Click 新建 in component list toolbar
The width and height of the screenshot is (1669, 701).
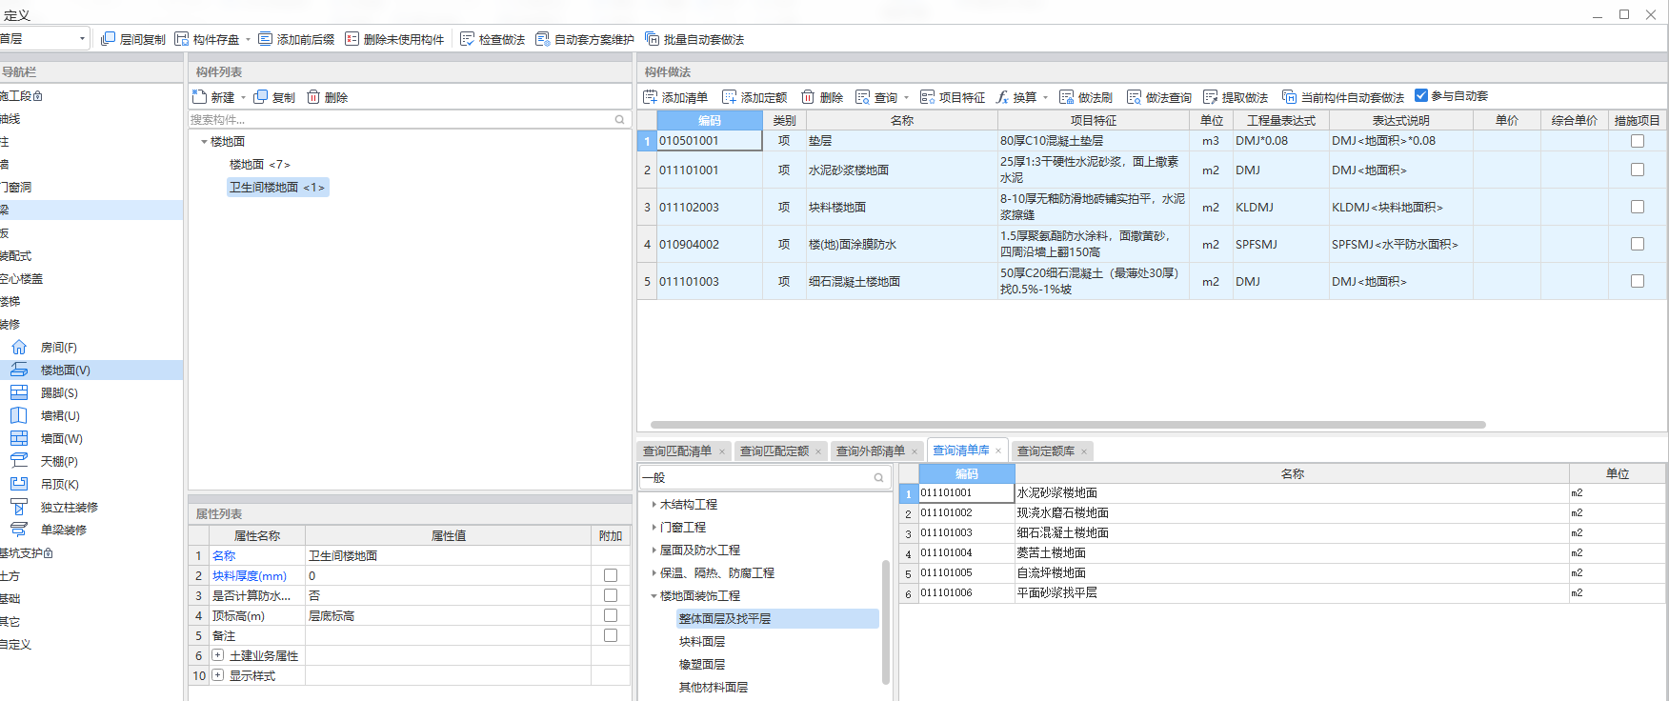tap(213, 97)
